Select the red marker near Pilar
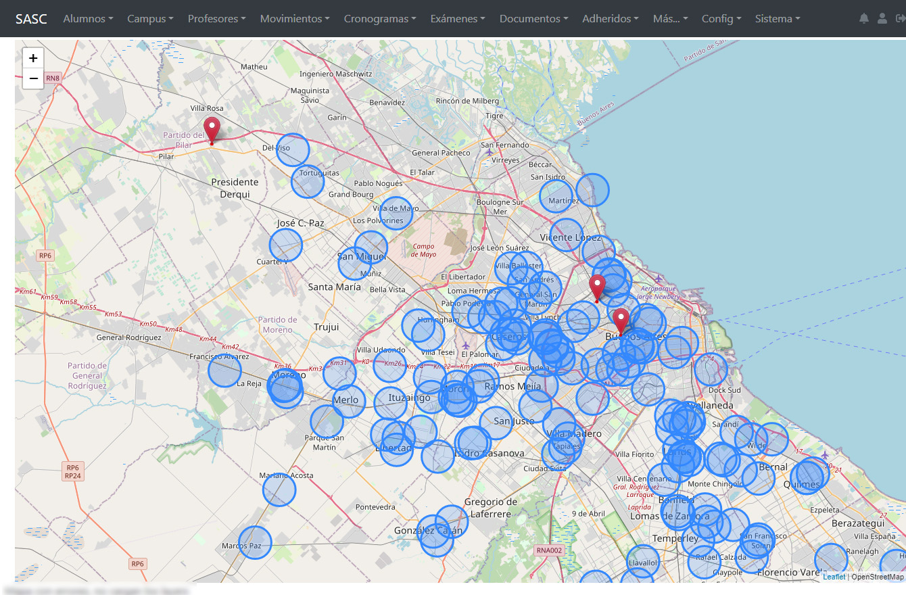 pyautogui.click(x=212, y=131)
